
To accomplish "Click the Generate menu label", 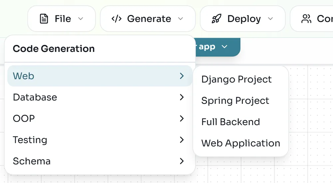I will pos(149,19).
